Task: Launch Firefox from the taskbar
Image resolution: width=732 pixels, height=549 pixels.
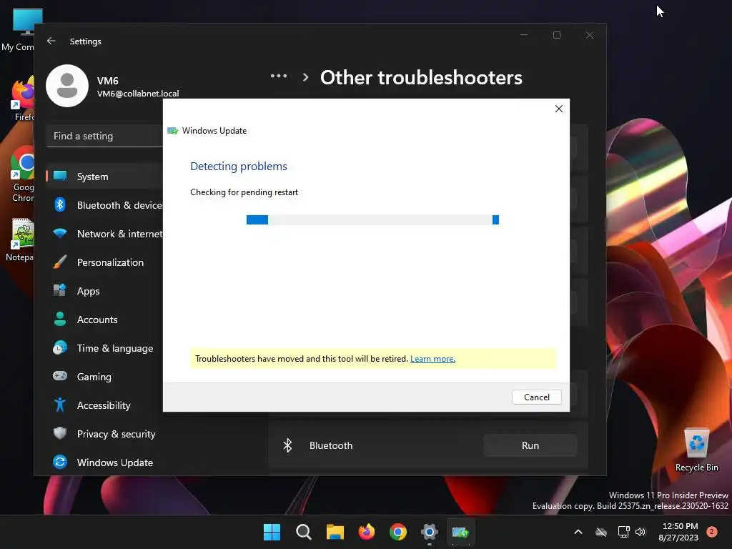Action: (367, 532)
